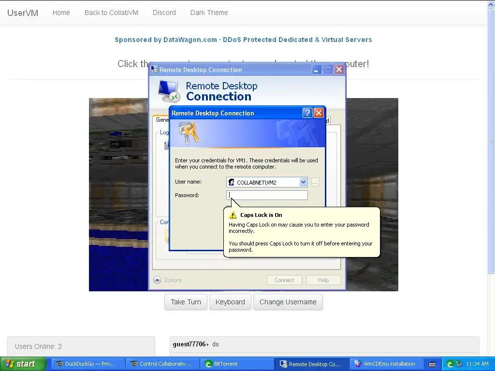
Task: Click the password input field
Action: point(267,195)
